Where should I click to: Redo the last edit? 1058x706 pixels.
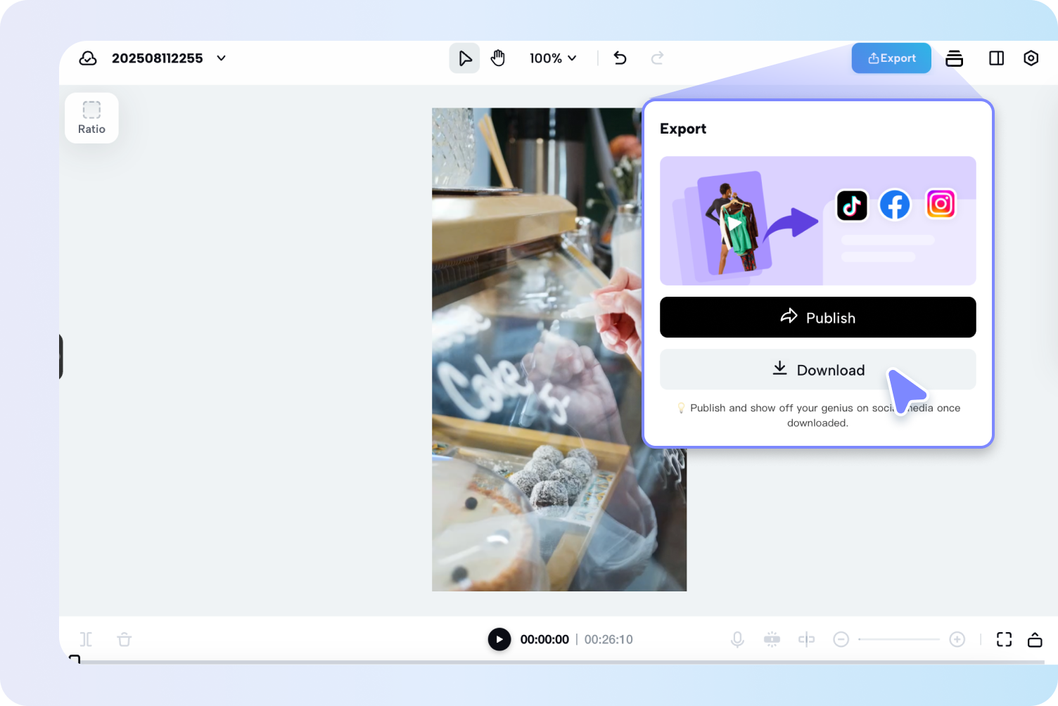point(656,58)
